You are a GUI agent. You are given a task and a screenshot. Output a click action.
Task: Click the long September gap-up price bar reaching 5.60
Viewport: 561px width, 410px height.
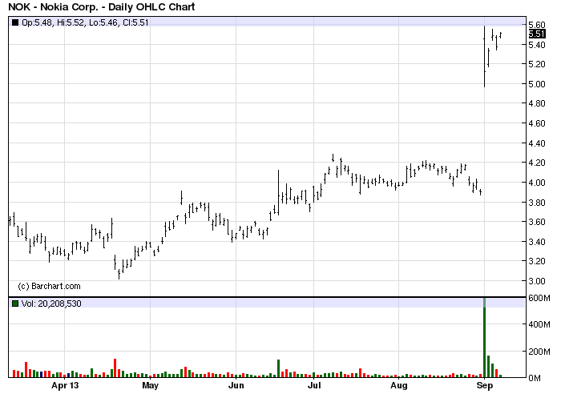pos(484,57)
